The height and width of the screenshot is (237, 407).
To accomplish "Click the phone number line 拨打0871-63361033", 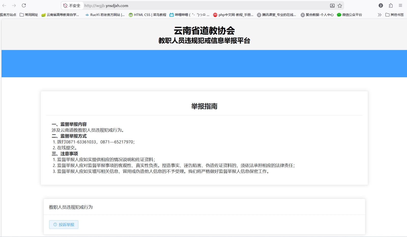I will (x=94, y=142).
